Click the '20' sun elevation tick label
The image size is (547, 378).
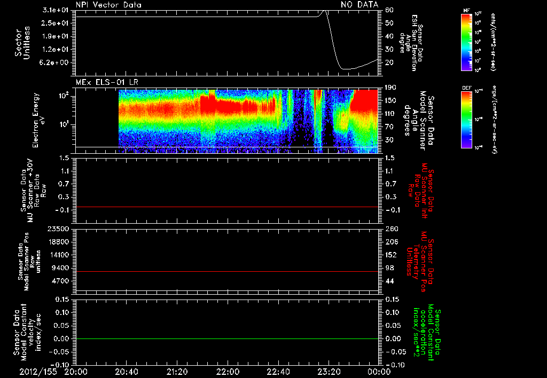(389, 63)
